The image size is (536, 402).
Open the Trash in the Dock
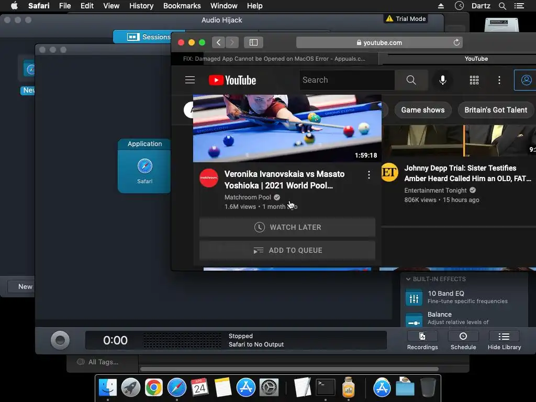pyautogui.click(x=428, y=388)
